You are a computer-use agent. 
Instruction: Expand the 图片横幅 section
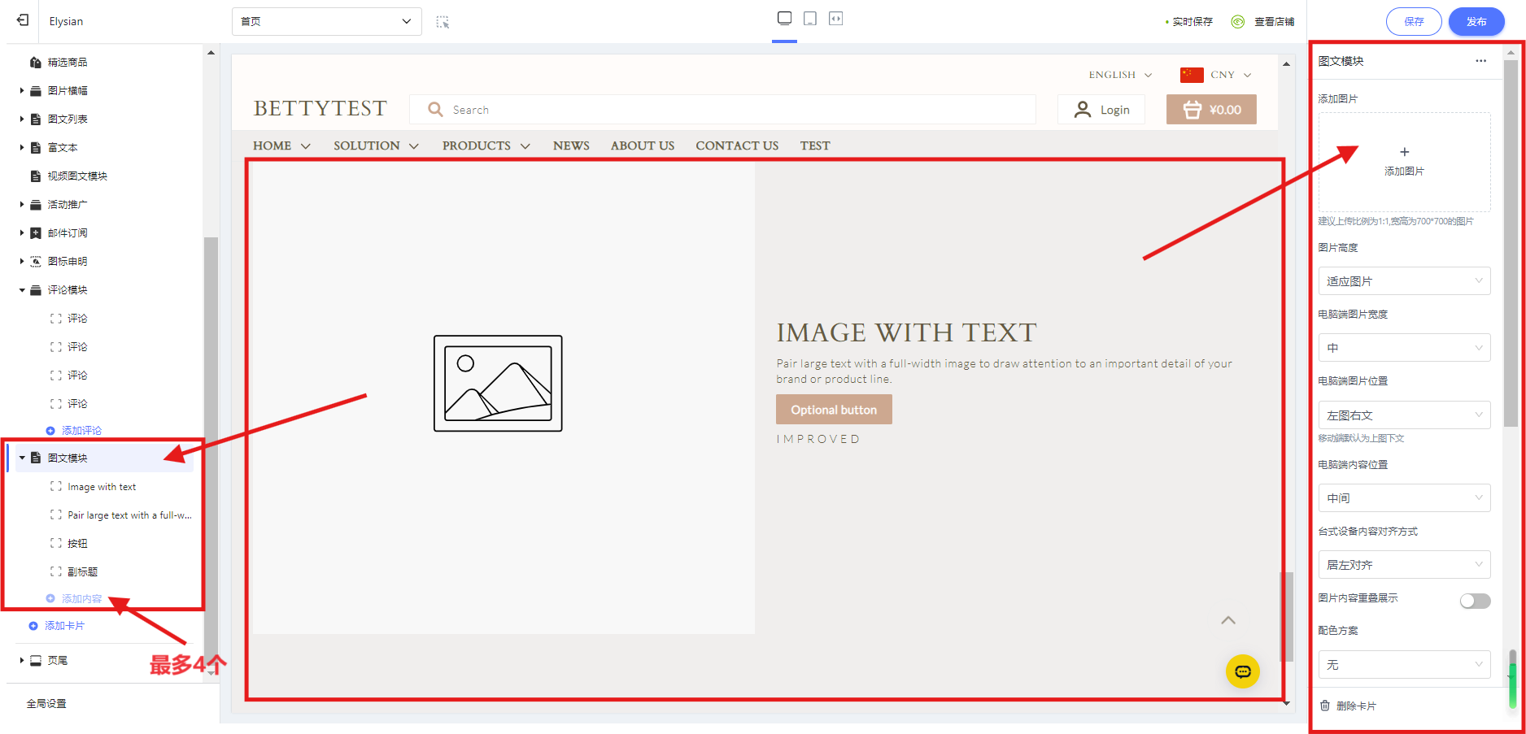point(22,91)
